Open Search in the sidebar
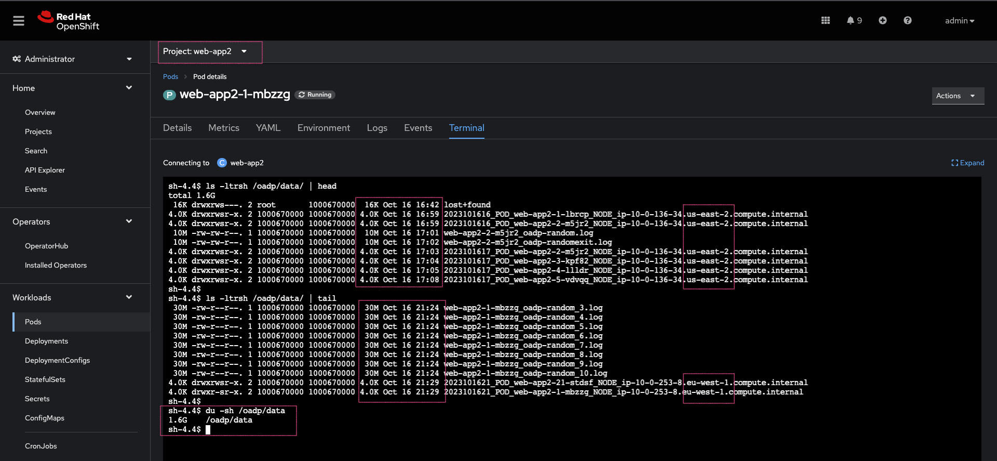997x461 pixels. (x=36, y=151)
